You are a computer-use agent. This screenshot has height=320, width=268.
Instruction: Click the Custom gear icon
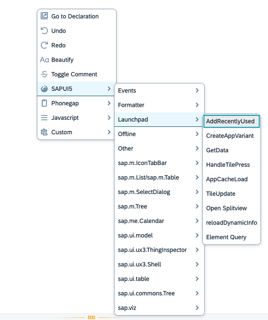click(x=44, y=132)
